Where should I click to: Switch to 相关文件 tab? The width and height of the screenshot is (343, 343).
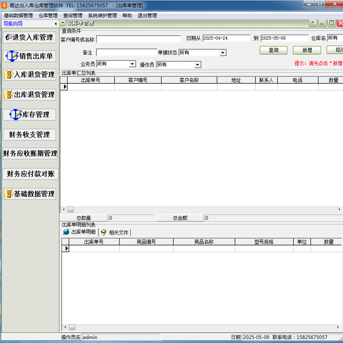pyautogui.click(x=115, y=232)
